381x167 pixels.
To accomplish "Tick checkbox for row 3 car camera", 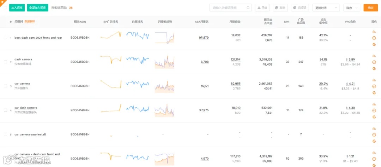I will point(5,86).
